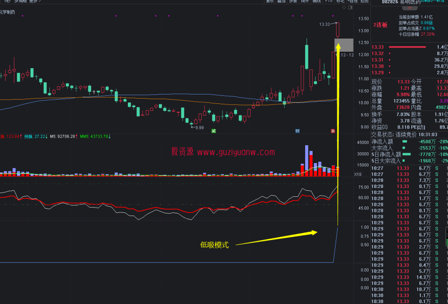
Task: Click the 现价 13.33 value
Action: [403, 82]
